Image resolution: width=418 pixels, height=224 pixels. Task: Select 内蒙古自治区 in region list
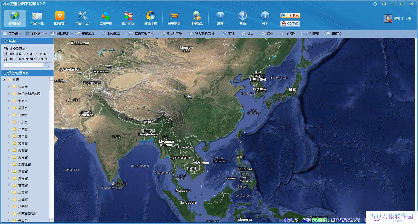(27, 214)
